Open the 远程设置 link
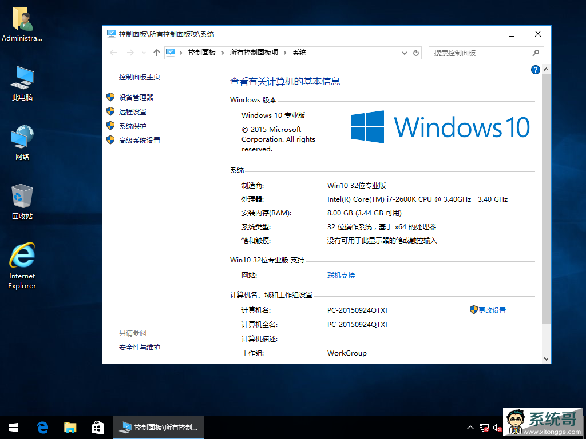The image size is (586, 439). (x=133, y=111)
